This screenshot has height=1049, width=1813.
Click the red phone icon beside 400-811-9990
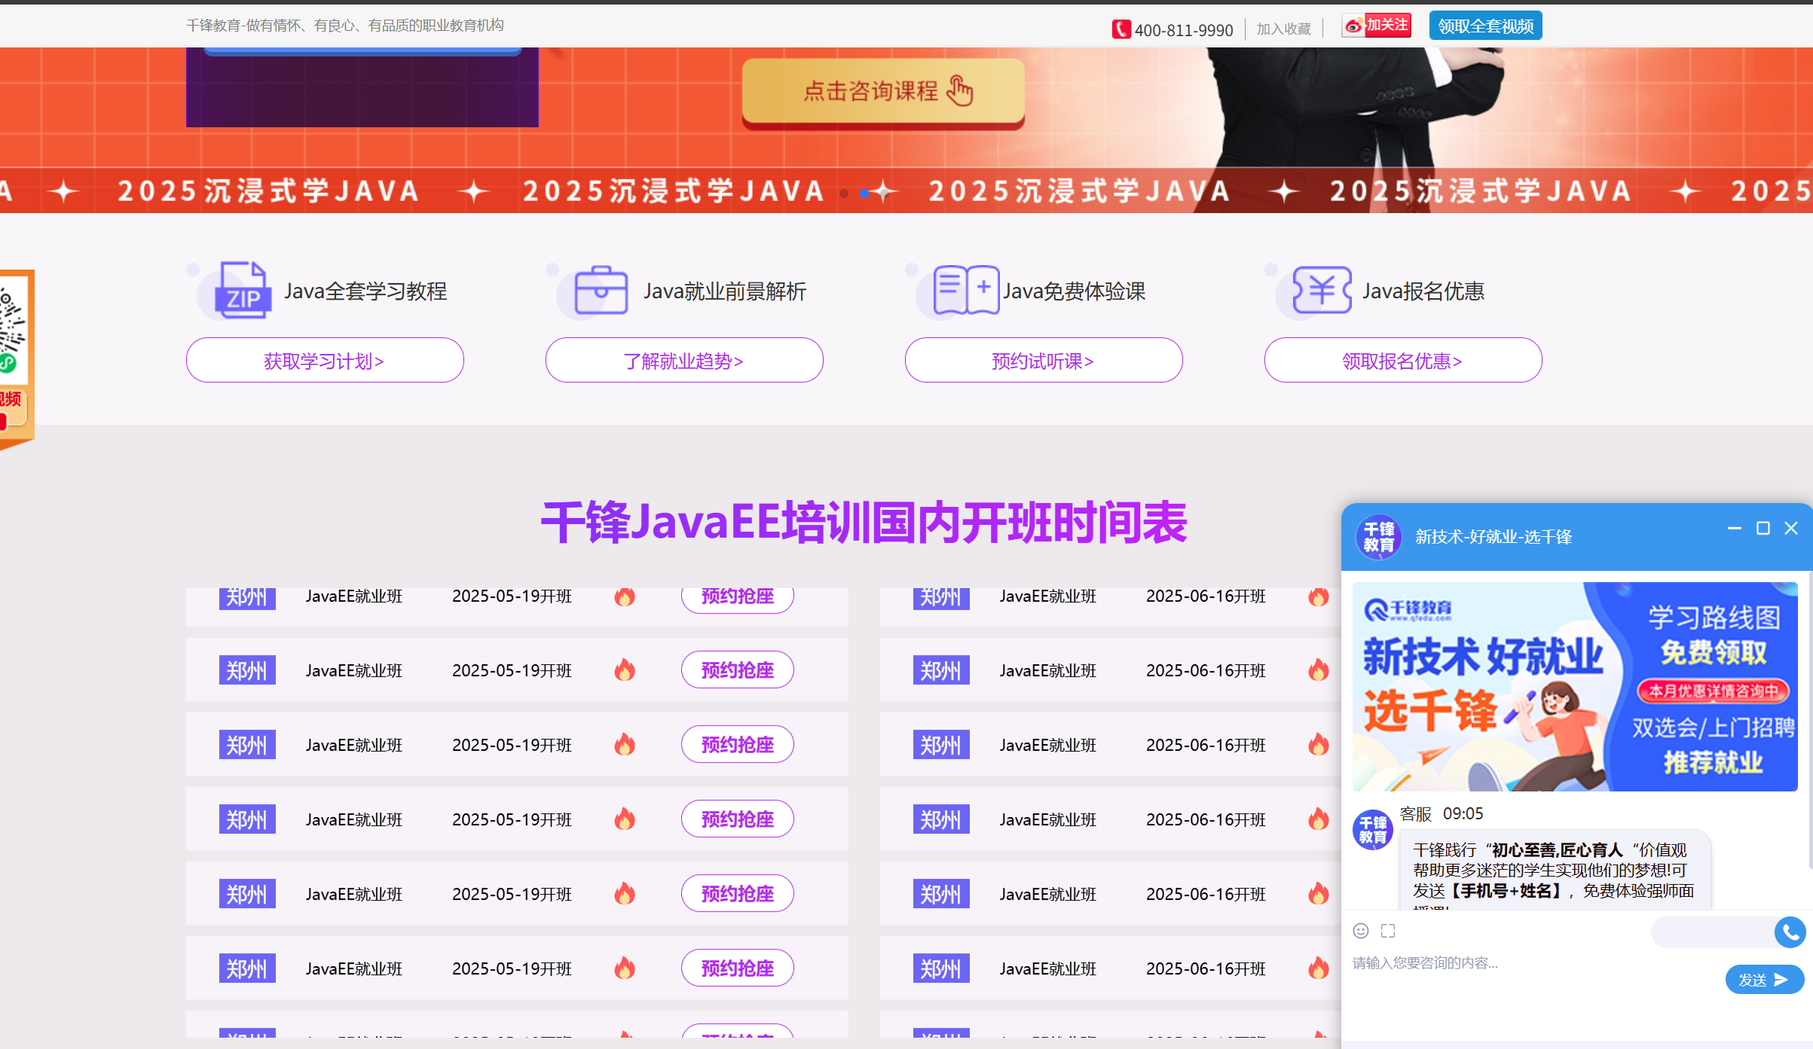pyautogui.click(x=1121, y=29)
